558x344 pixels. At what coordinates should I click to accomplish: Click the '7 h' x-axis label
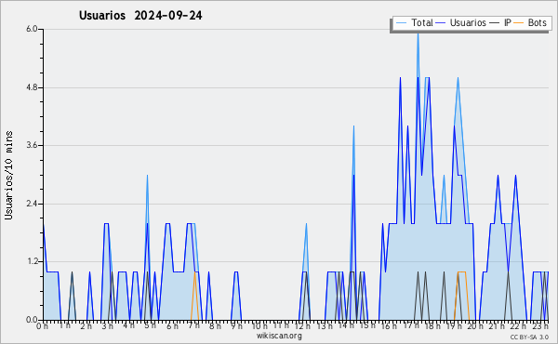click(x=193, y=325)
